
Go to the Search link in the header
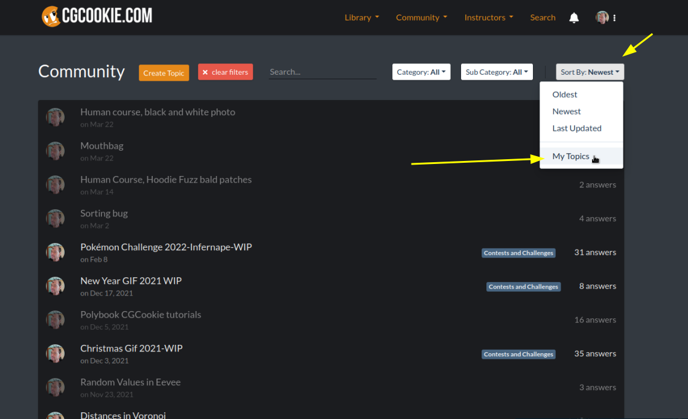click(x=543, y=17)
